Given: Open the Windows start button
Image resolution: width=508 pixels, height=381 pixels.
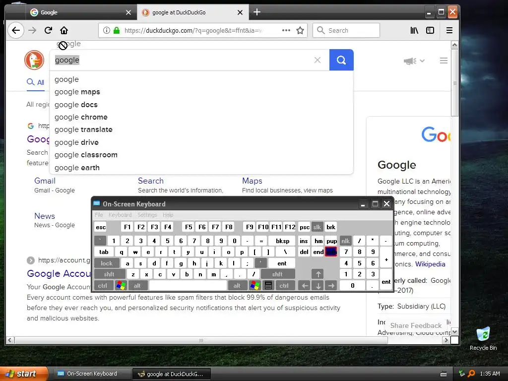Looking at the screenshot, I should (x=24, y=374).
